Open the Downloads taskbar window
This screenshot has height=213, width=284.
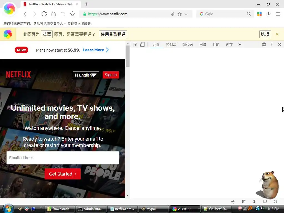tap(60, 209)
